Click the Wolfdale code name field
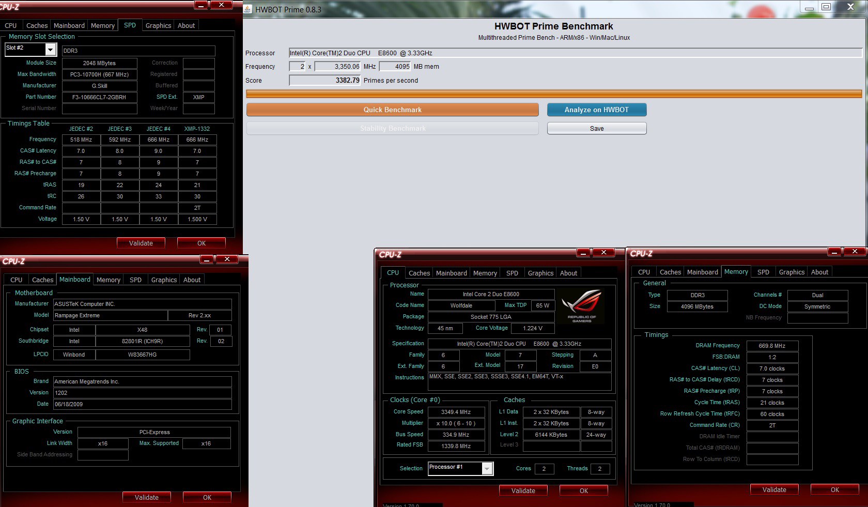868x507 pixels. pyautogui.click(x=461, y=305)
